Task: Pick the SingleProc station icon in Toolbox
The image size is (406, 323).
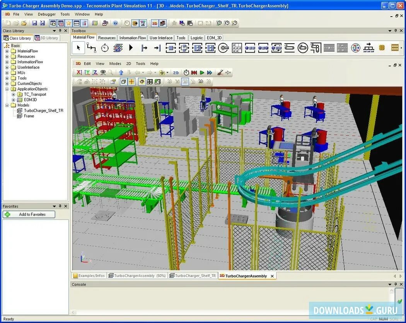Action: point(171,48)
